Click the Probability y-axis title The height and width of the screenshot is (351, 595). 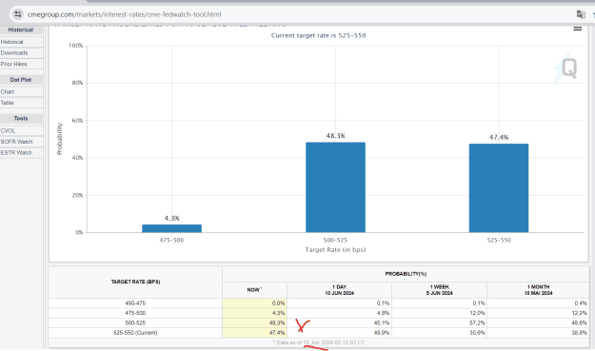tap(60, 139)
